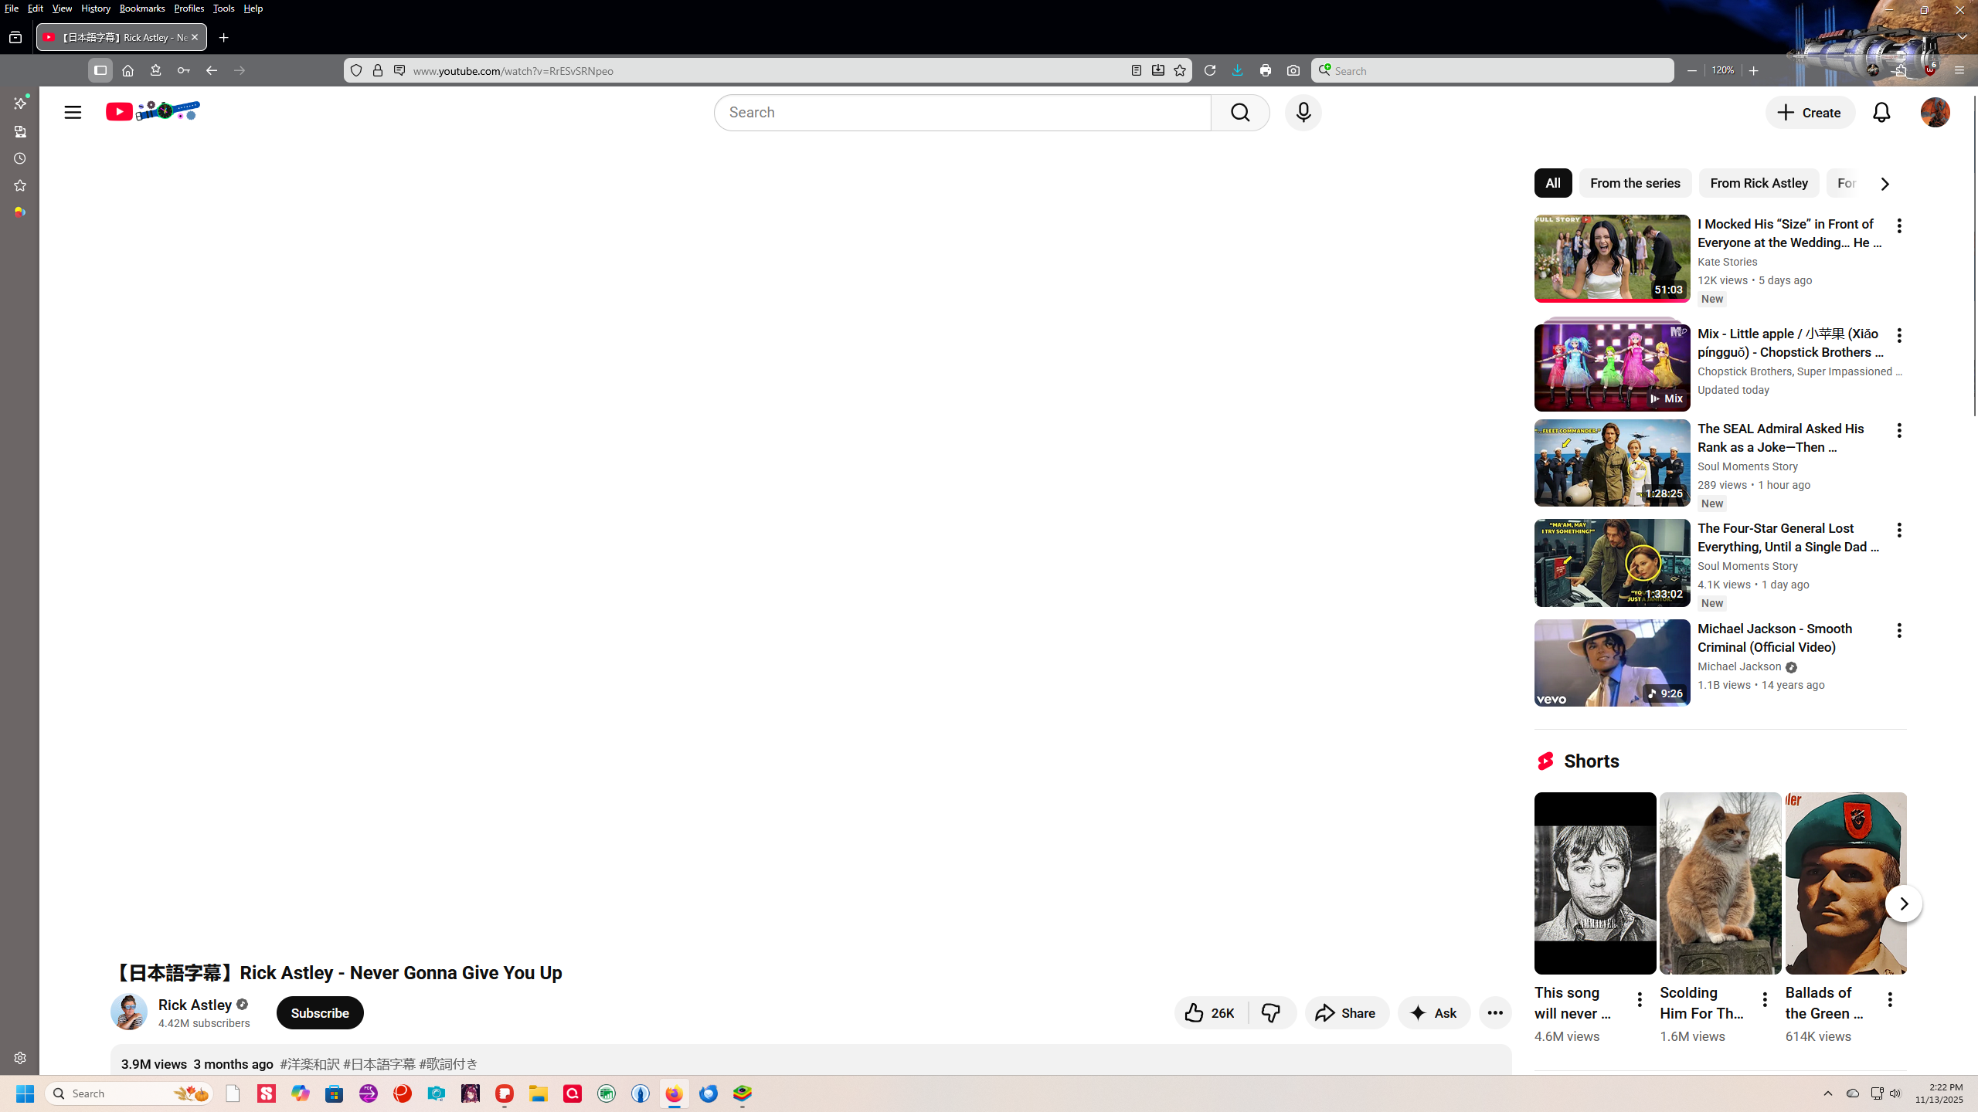Open the action menu for the Smooth Criminal video

1899,630
